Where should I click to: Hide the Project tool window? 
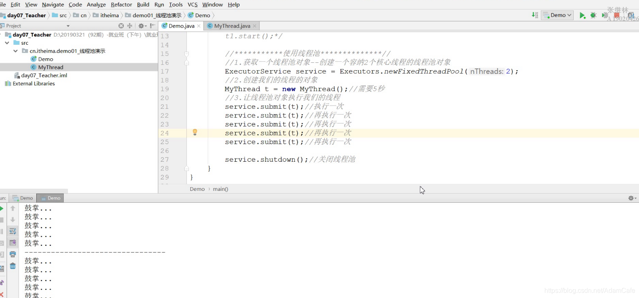[153, 26]
